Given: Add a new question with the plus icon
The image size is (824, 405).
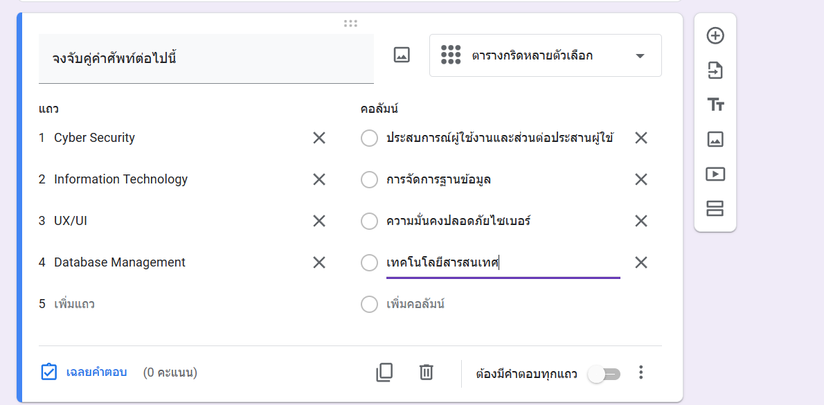Looking at the screenshot, I should coord(716,35).
